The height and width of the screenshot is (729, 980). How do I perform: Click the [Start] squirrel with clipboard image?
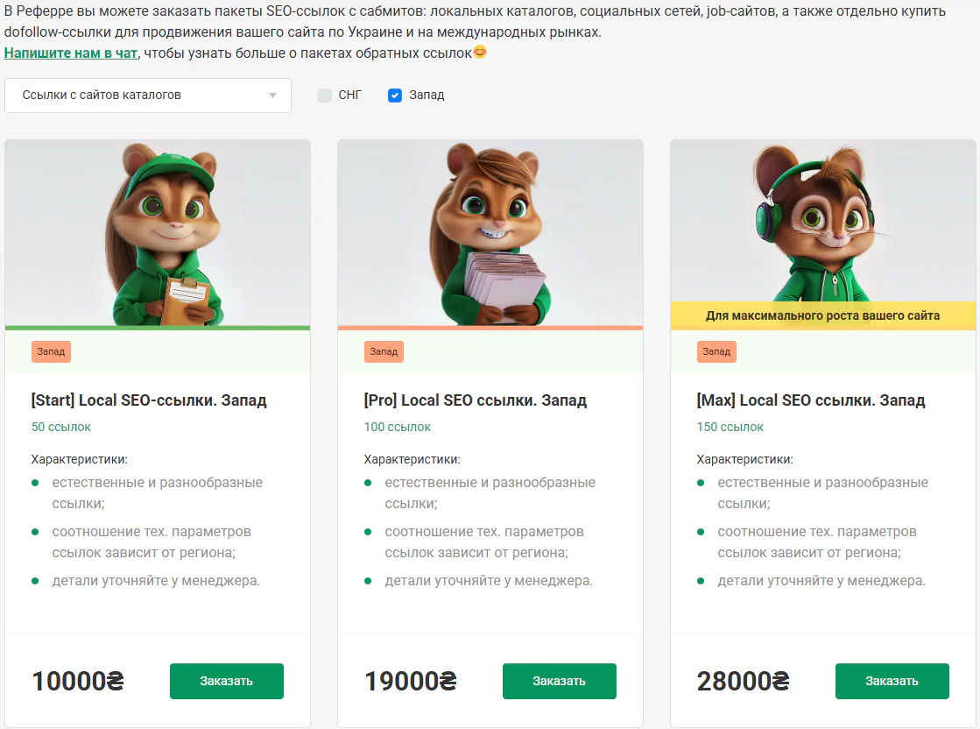[x=158, y=233]
